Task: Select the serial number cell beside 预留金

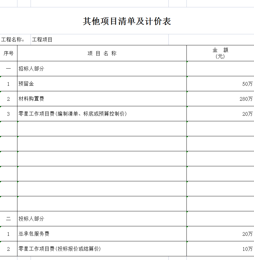Action: [9, 84]
